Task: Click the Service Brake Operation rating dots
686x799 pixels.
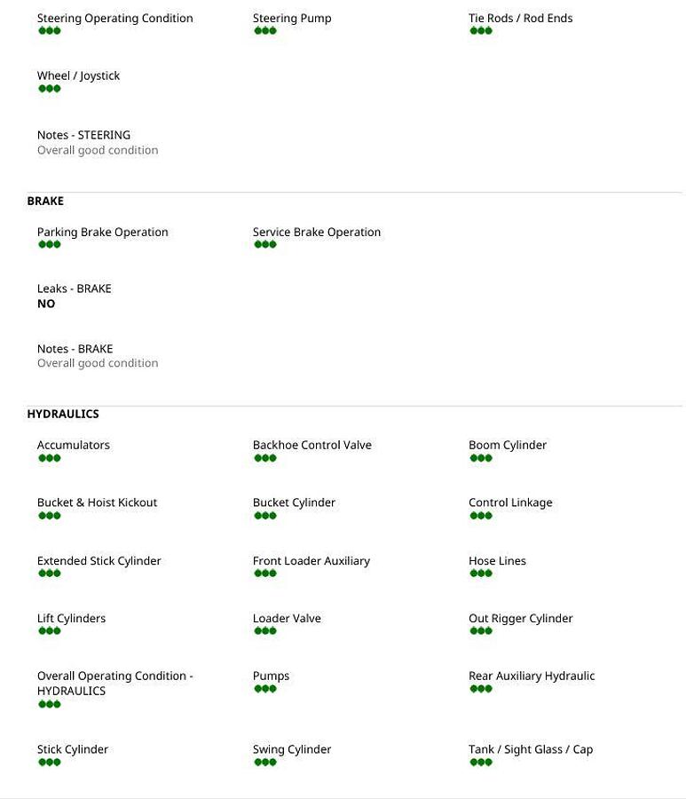Action: (x=264, y=245)
